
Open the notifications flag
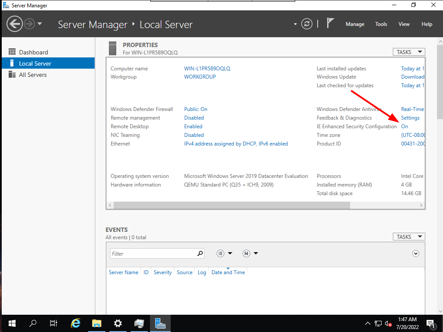[330, 23]
